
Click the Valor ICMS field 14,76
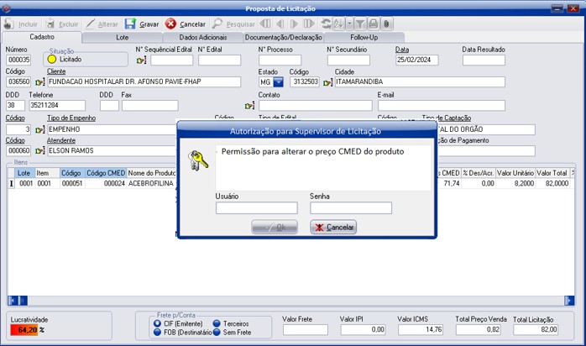coord(421,329)
